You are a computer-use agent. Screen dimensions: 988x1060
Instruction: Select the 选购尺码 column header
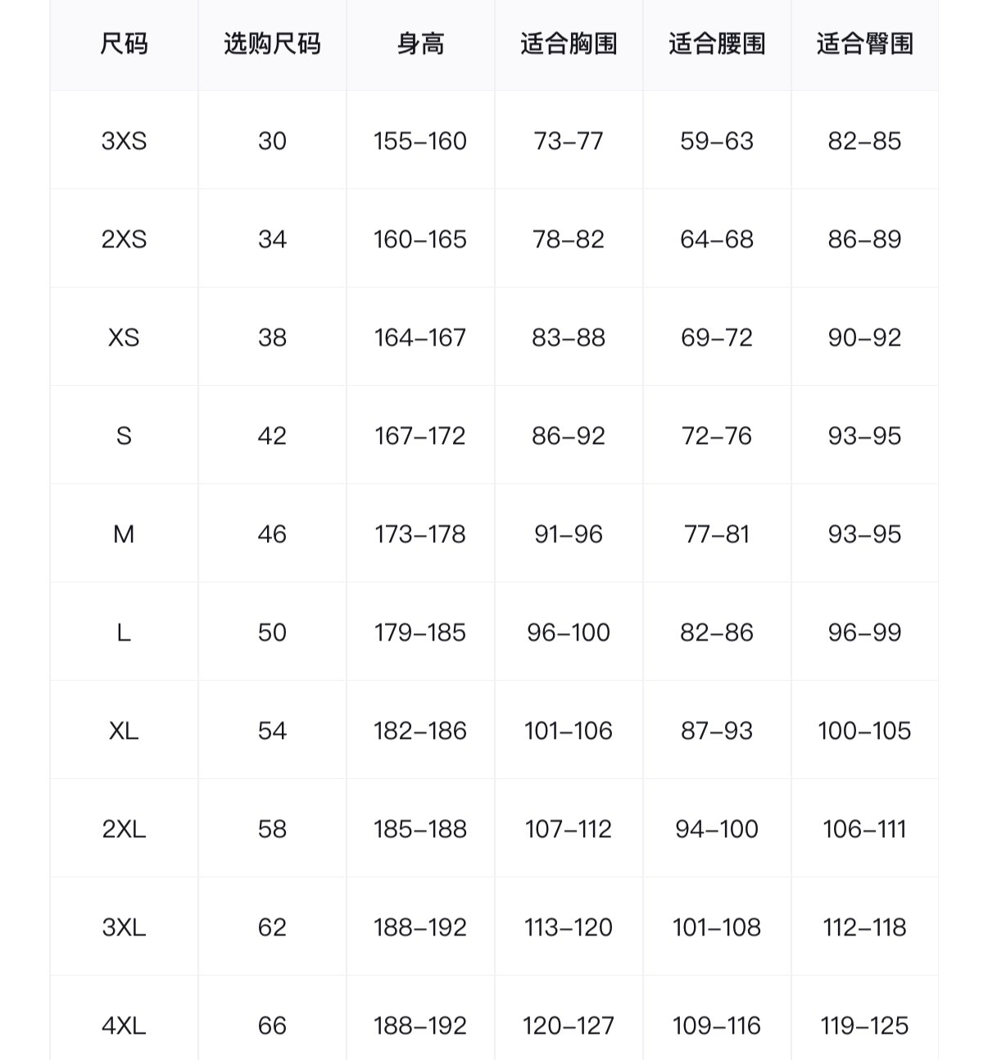pyautogui.click(x=272, y=43)
